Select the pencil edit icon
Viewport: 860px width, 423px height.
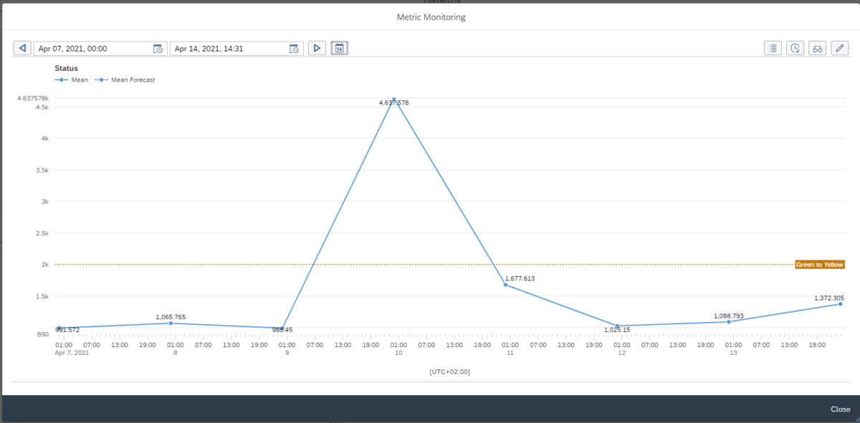tap(839, 48)
